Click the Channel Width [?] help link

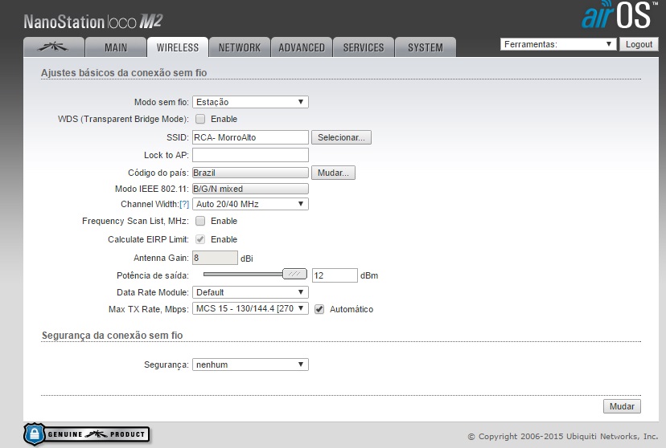(184, 204)
